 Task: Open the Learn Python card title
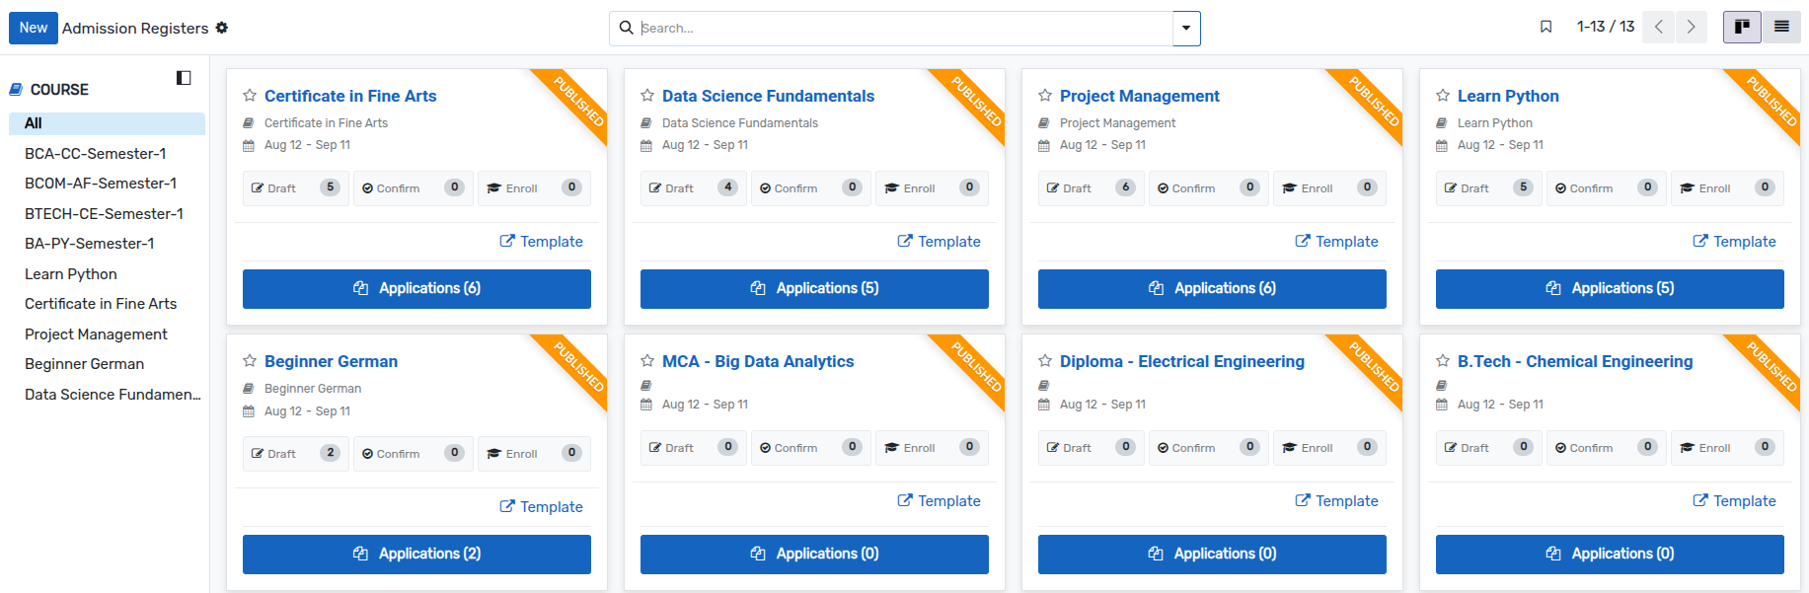1508,96
